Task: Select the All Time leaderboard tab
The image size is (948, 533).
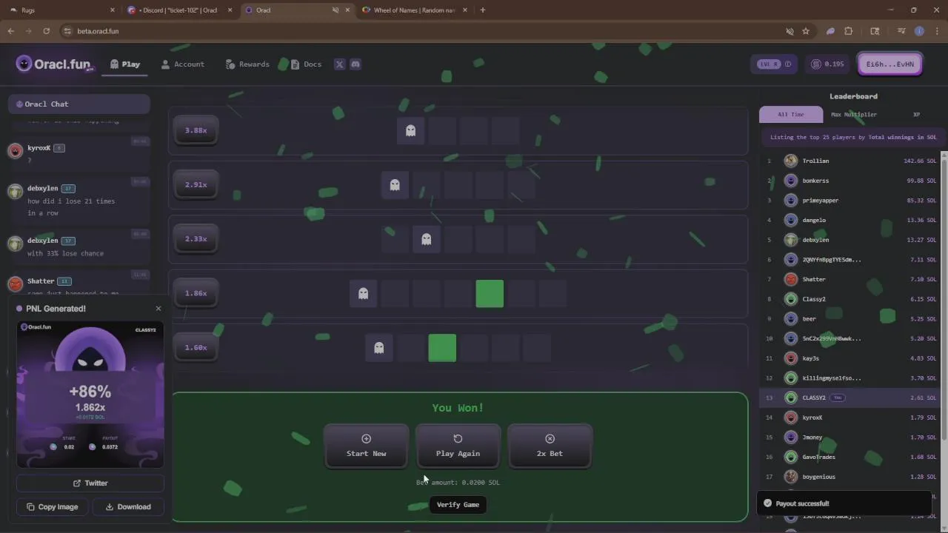Action: pyautogui.click(x=791, y=115)
